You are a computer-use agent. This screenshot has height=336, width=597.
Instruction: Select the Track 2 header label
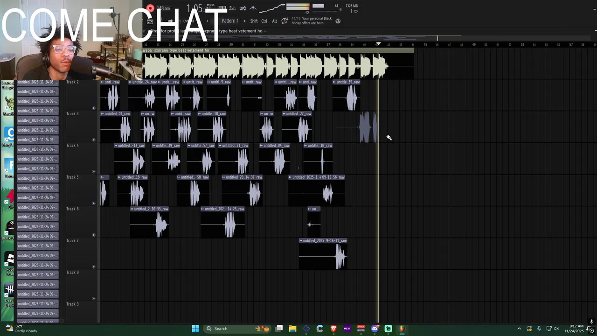point(72,82)
